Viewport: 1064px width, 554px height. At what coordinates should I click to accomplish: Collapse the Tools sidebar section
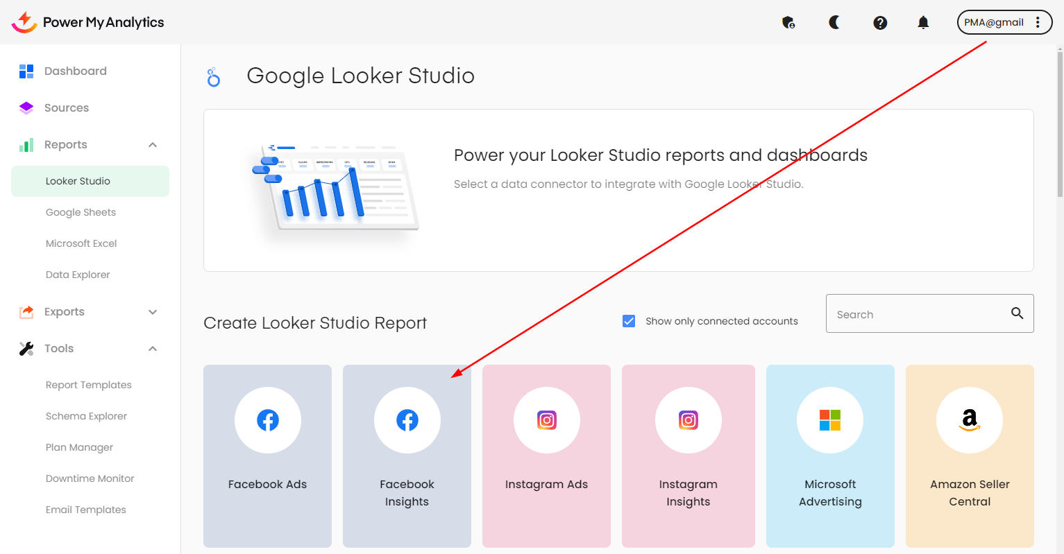(x=153, y=349)
